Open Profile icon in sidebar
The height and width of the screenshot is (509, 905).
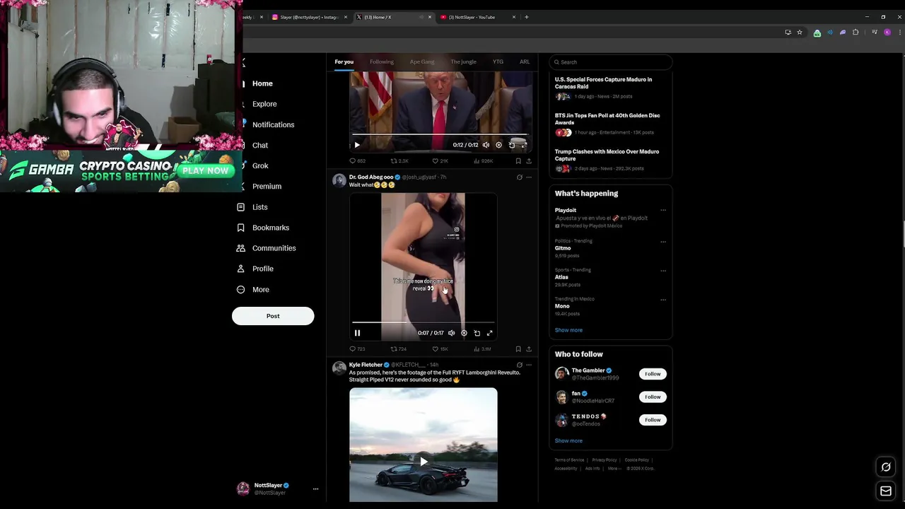click(240, 269)
